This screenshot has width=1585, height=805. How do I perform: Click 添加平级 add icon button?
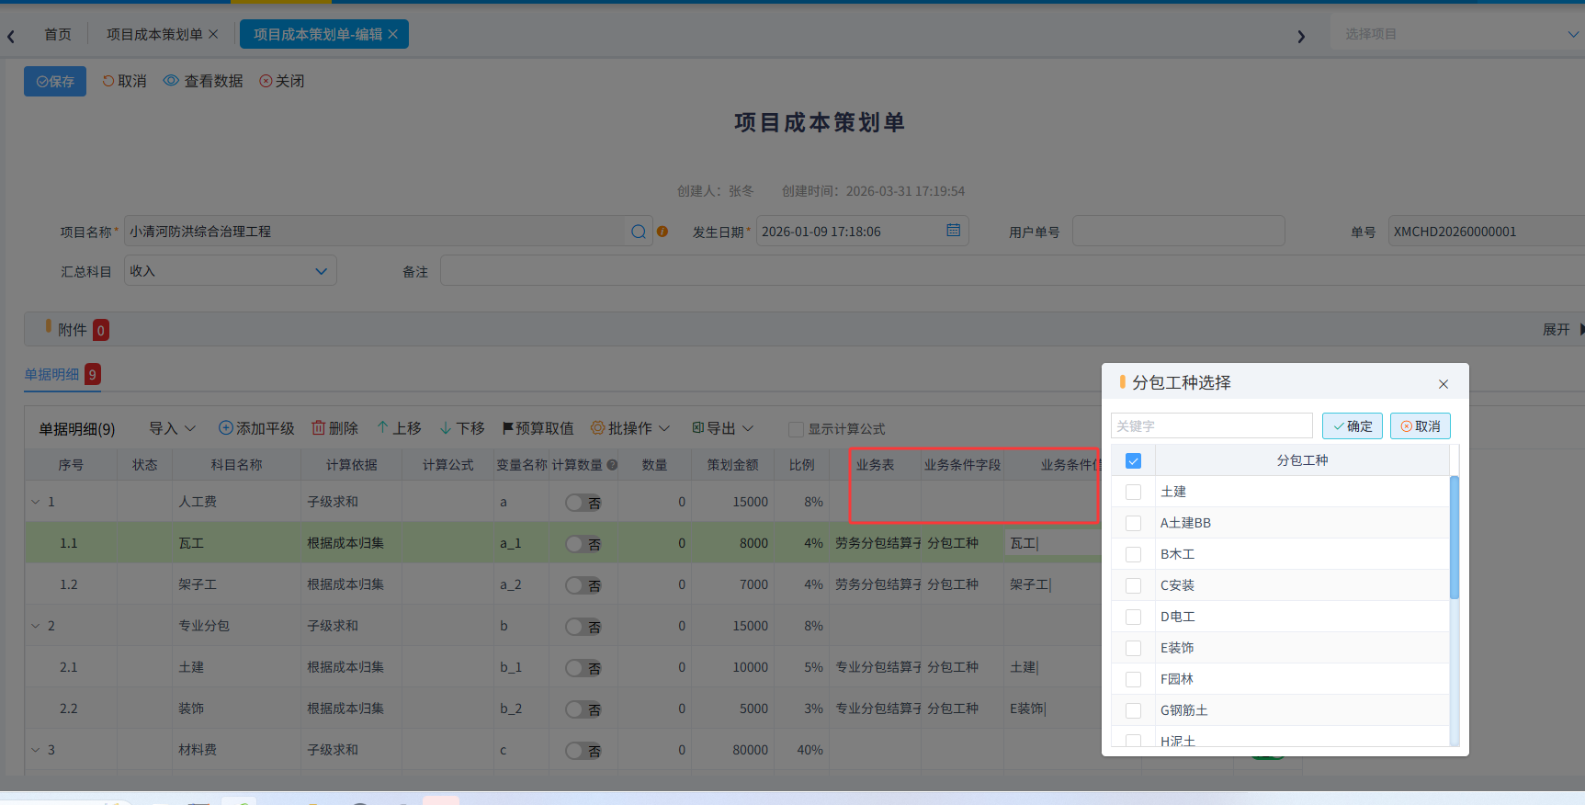[256, 428]
